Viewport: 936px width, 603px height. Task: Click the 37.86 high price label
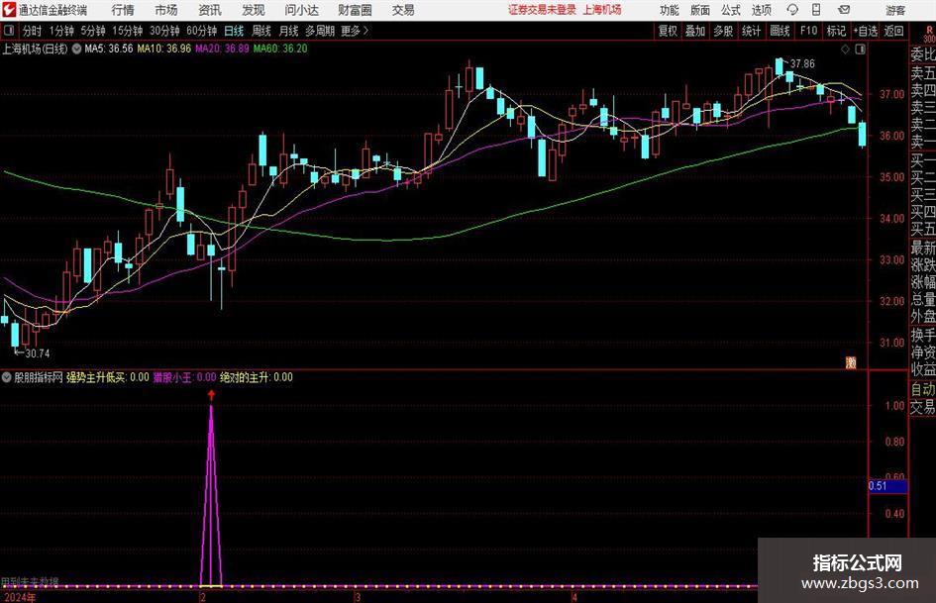coord(802,63)
